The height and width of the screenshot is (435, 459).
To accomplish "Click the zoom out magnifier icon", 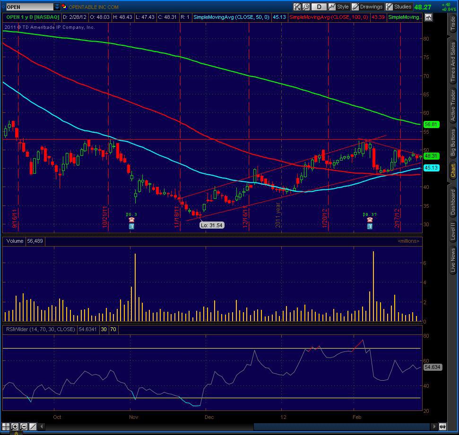I will [x=24, y=426].
